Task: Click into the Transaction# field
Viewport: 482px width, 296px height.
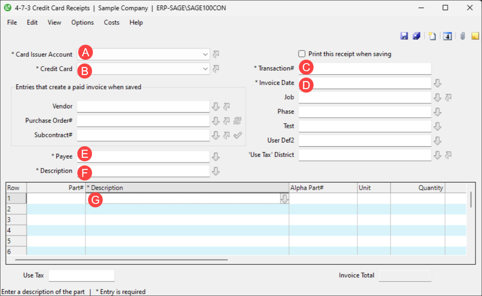Action: pyautogui.click(x=365, y=68)
